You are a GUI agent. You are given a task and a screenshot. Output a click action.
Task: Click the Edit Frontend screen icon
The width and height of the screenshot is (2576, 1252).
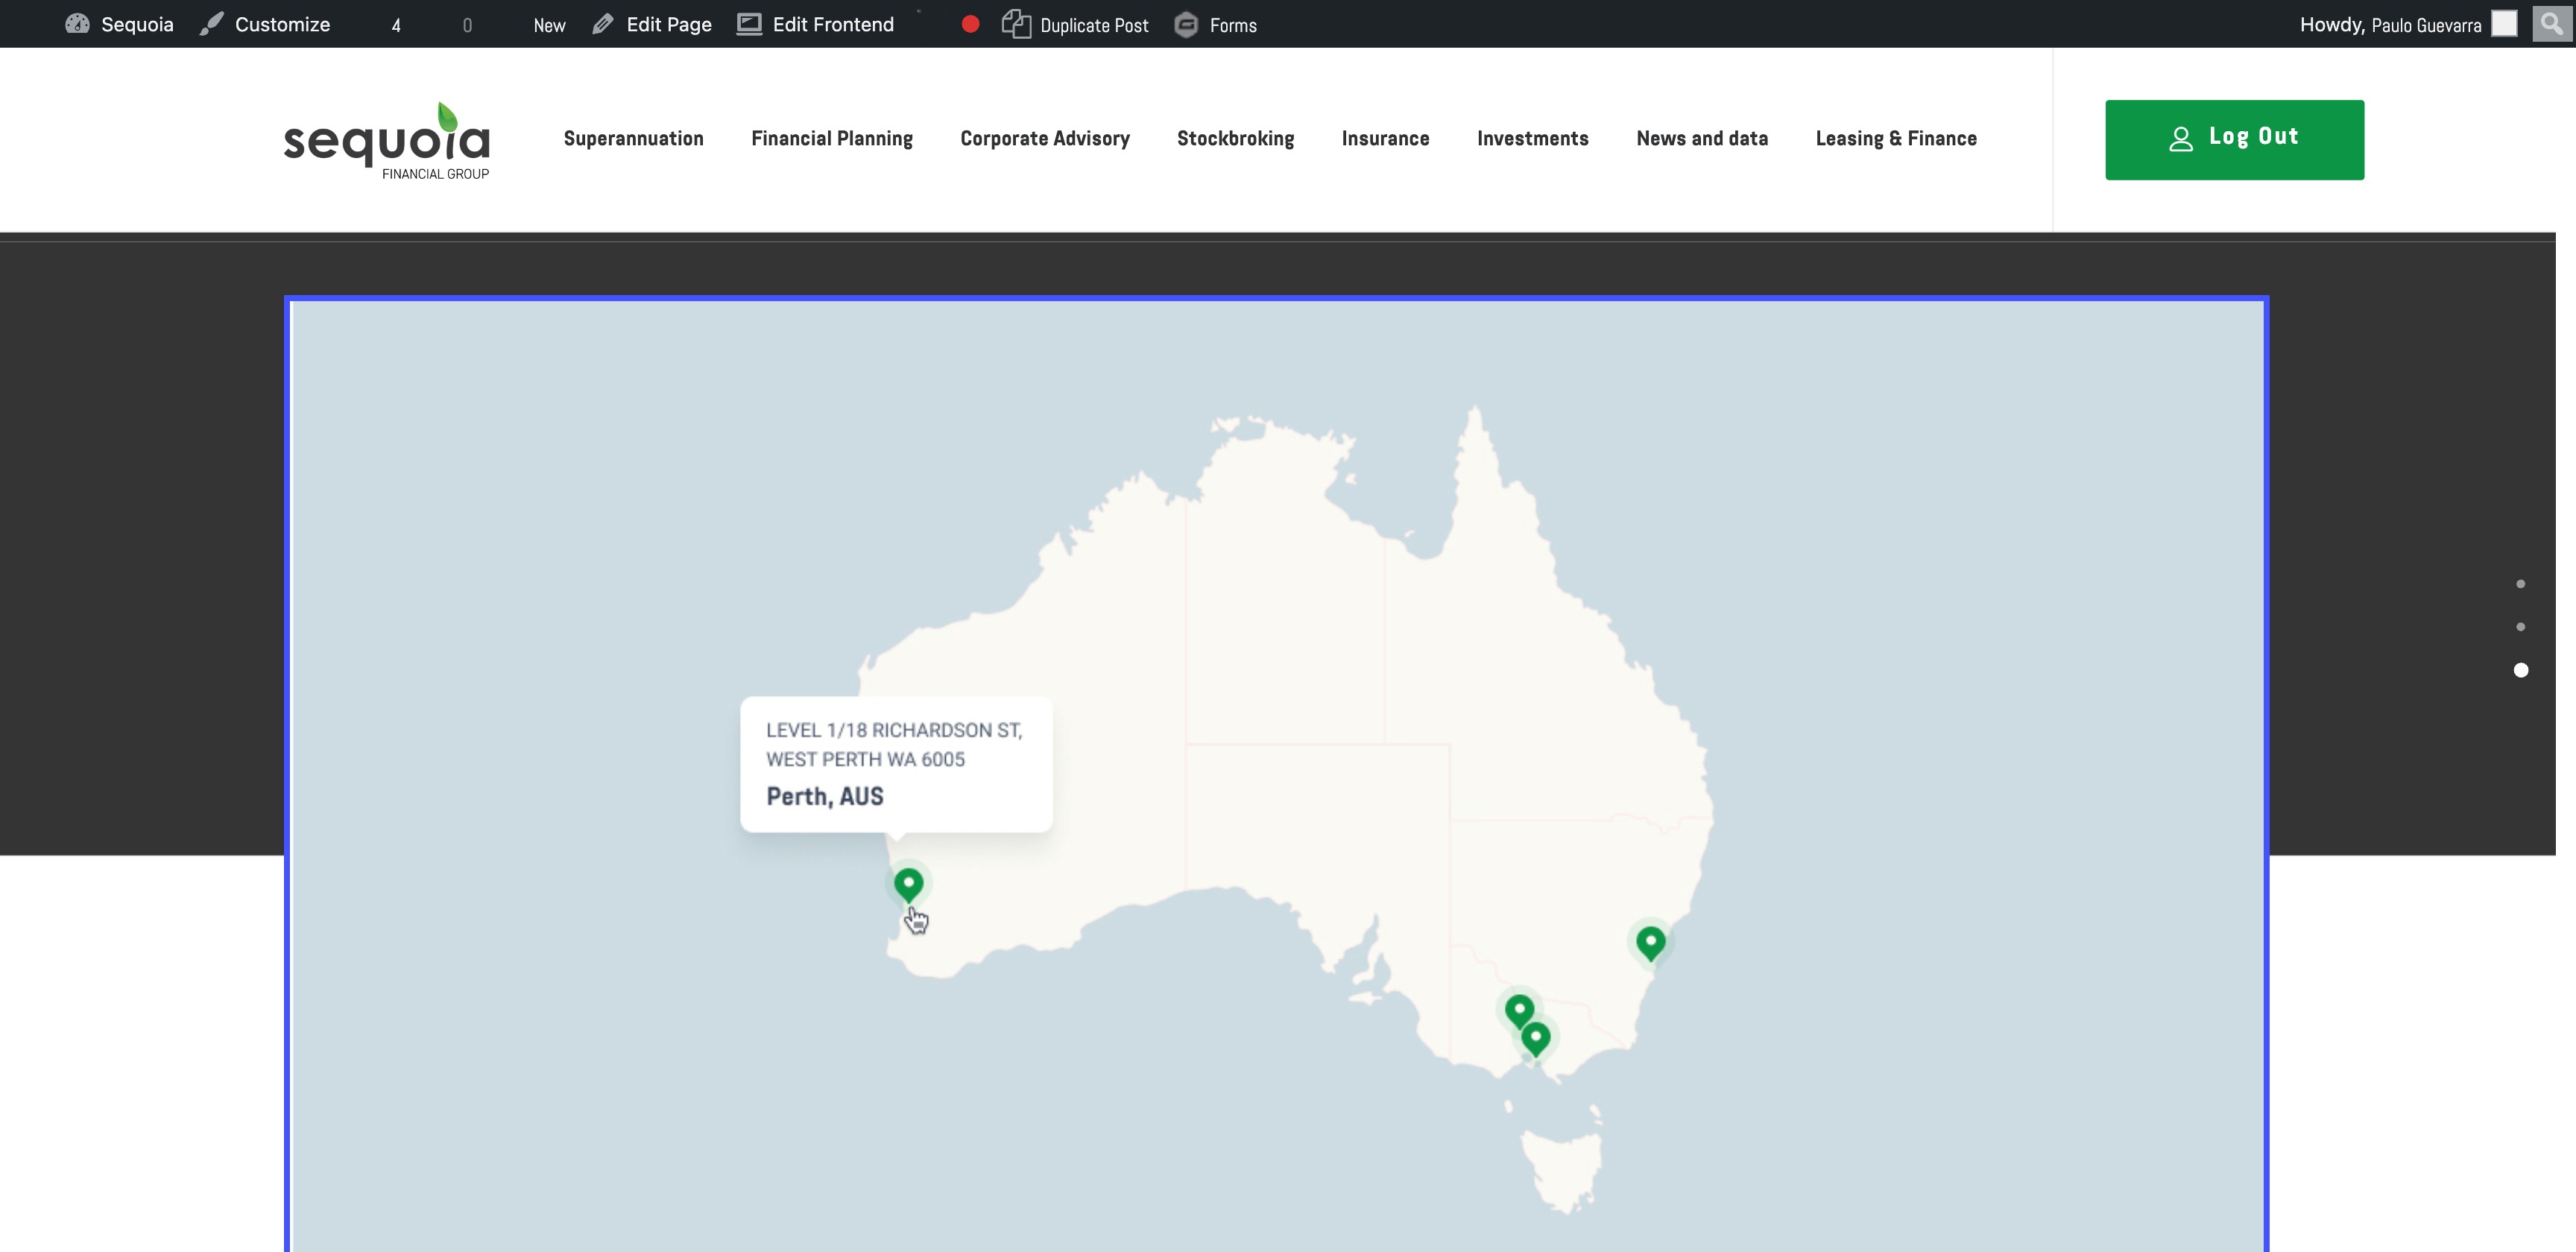pos(749,24)
